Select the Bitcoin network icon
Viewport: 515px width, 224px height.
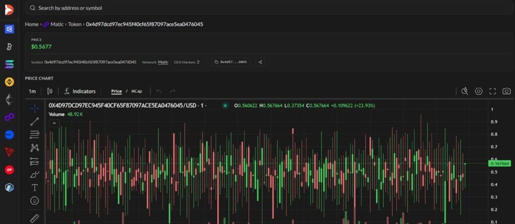click(9, 47)
